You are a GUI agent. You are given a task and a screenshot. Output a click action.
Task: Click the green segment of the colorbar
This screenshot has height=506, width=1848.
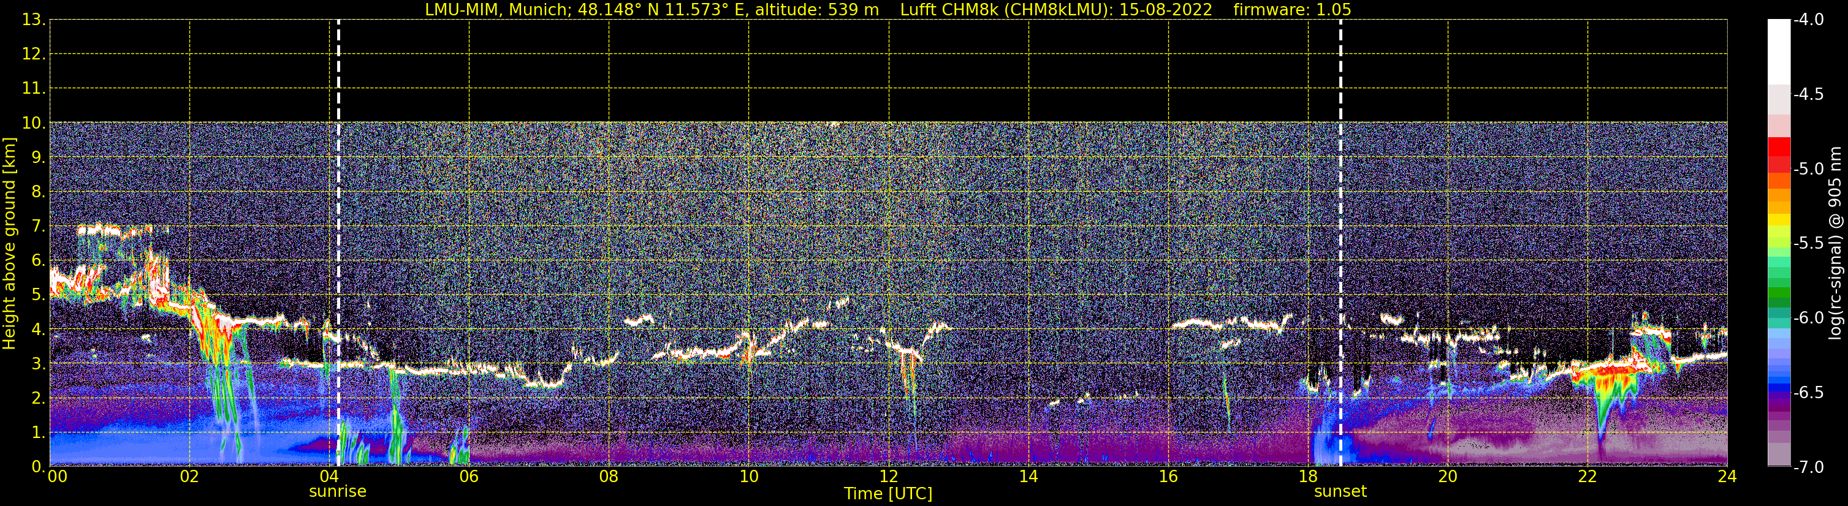(x=1778, y=292)
